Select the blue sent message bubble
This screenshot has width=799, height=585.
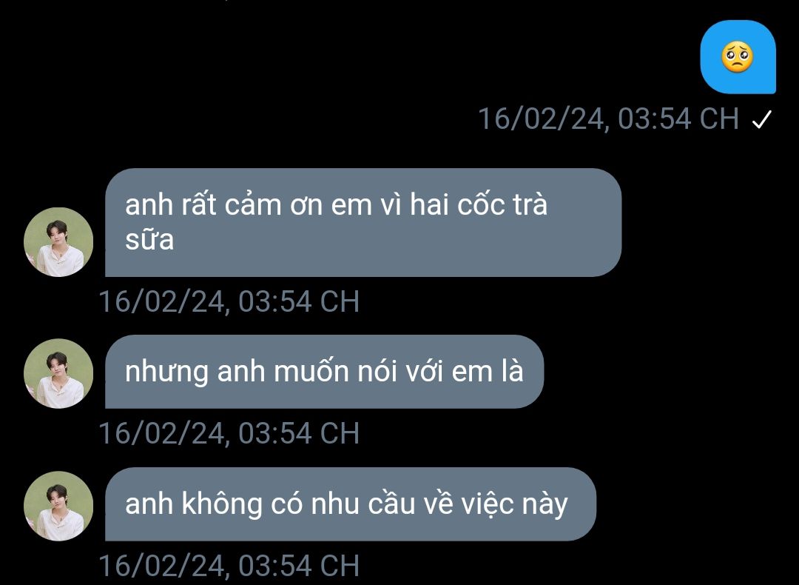(x=738, y=57)
